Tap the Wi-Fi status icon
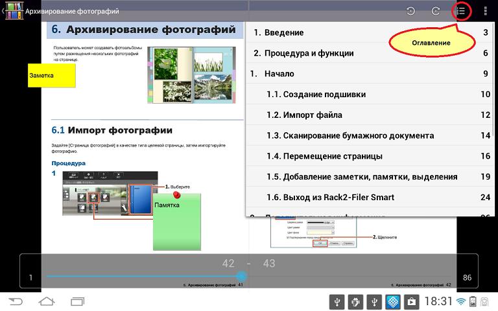The height and width of the screenshot is (311, 498). point(461,301)
